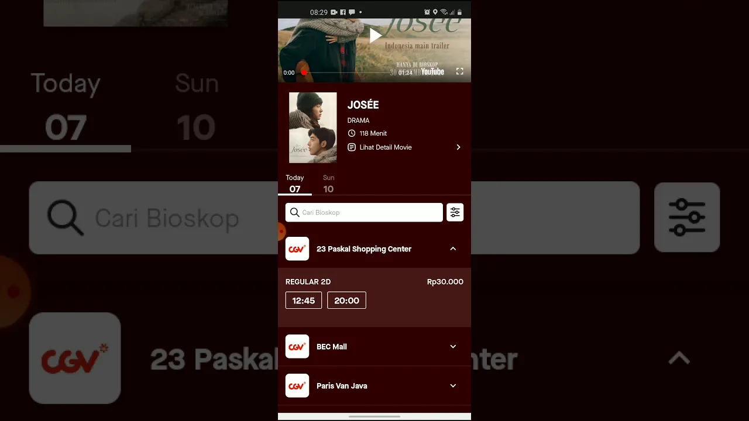This screenshot has width=749, height=421.
Task: Tap the Wi-Fi icon in status bar
Action: point(444,12)
